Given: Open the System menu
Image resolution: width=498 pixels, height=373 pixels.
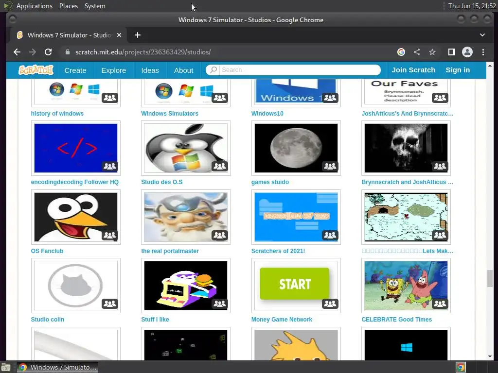Looking at the screenshot, I should point(95,6).
